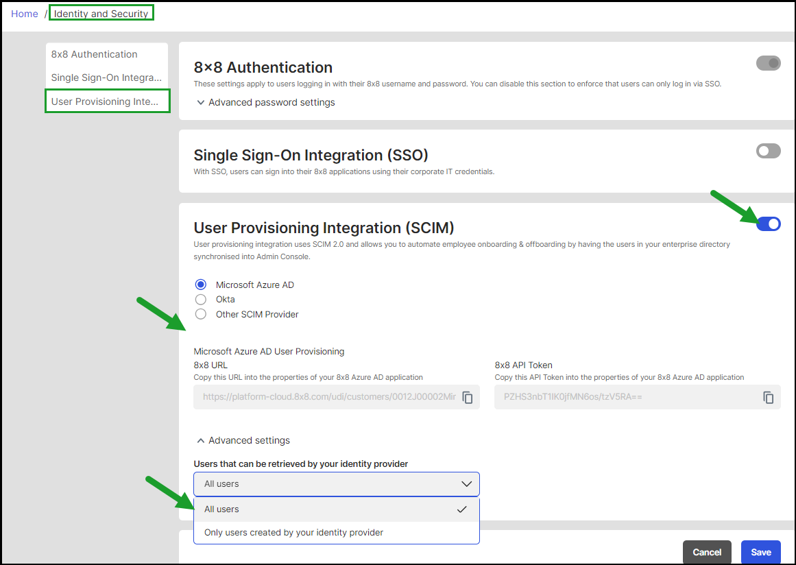This screenshot has width=796, height=565.
Task: Enable the Single Sign-On Integration switch
Action: [768, 151]
